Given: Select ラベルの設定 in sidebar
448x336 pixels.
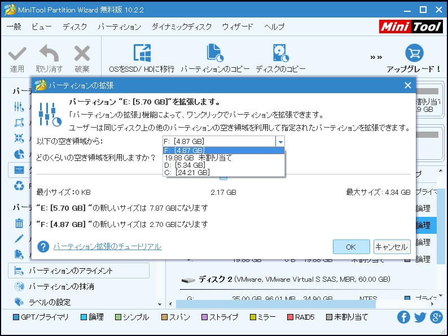Looking at the screenshot, I should pos(50,302).
